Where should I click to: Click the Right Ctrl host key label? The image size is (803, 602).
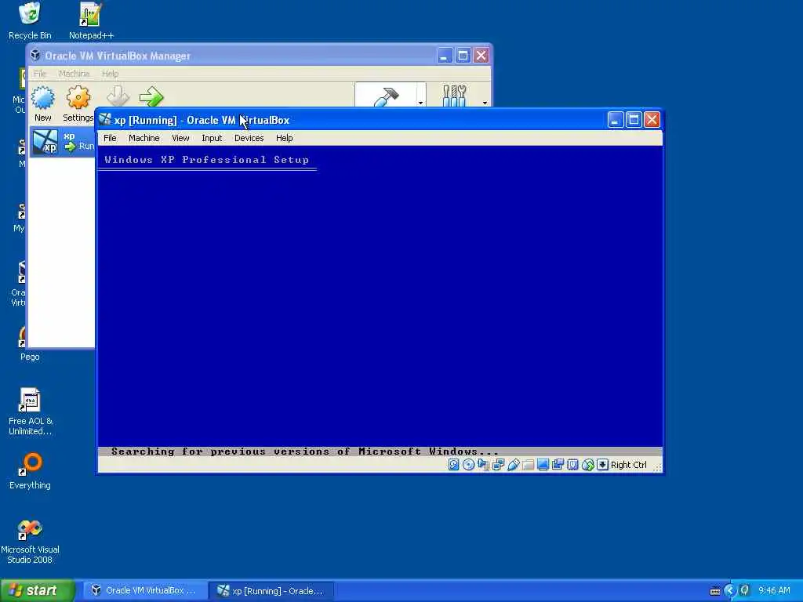[x=628, y=465]
